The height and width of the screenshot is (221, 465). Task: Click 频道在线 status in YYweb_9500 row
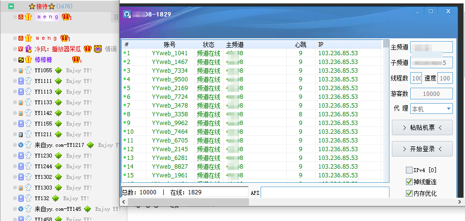(x=208, y=79)
